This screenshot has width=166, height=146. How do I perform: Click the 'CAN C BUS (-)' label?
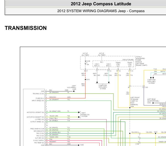(x=109, y=65)
